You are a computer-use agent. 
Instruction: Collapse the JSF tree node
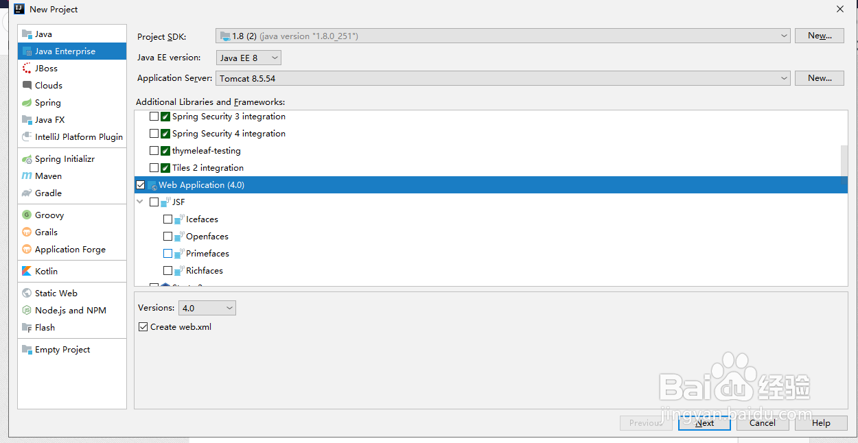click(x=141, y=202)
